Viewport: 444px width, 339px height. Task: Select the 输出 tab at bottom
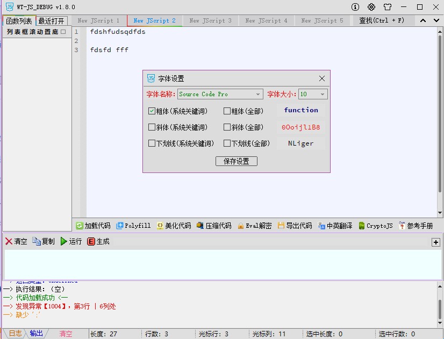35,333
